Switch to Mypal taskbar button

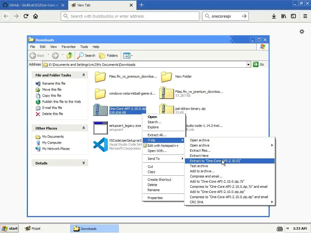click(33, 228)
